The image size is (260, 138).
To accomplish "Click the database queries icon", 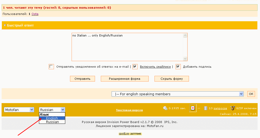I will 206,108.
